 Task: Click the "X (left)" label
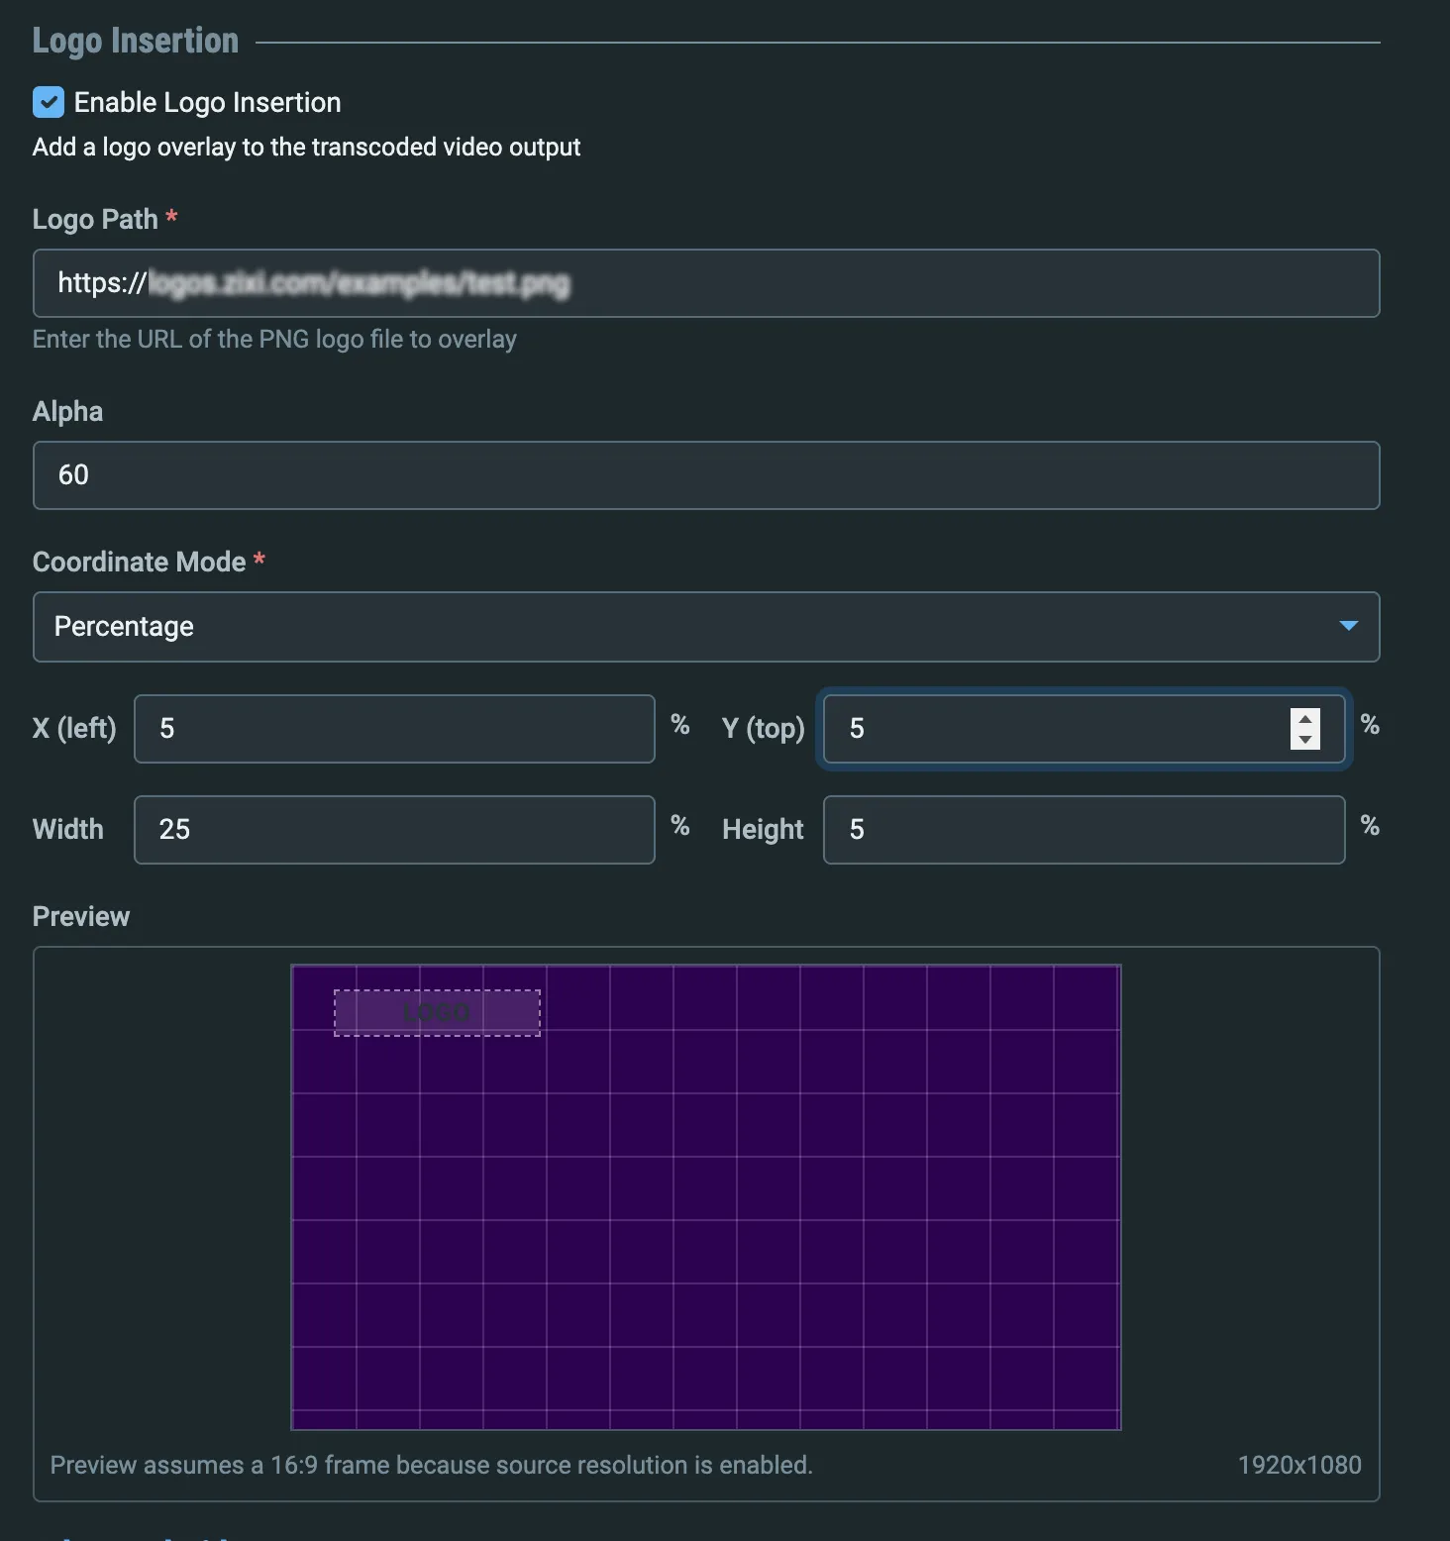pyautogui.click(x=74, y=729)
